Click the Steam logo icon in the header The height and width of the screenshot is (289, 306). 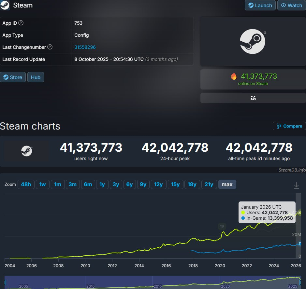pos(5,6)
